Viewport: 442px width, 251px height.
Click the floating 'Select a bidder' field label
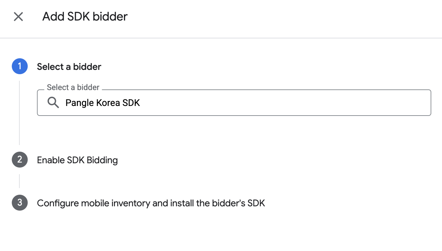pos(73,87)
